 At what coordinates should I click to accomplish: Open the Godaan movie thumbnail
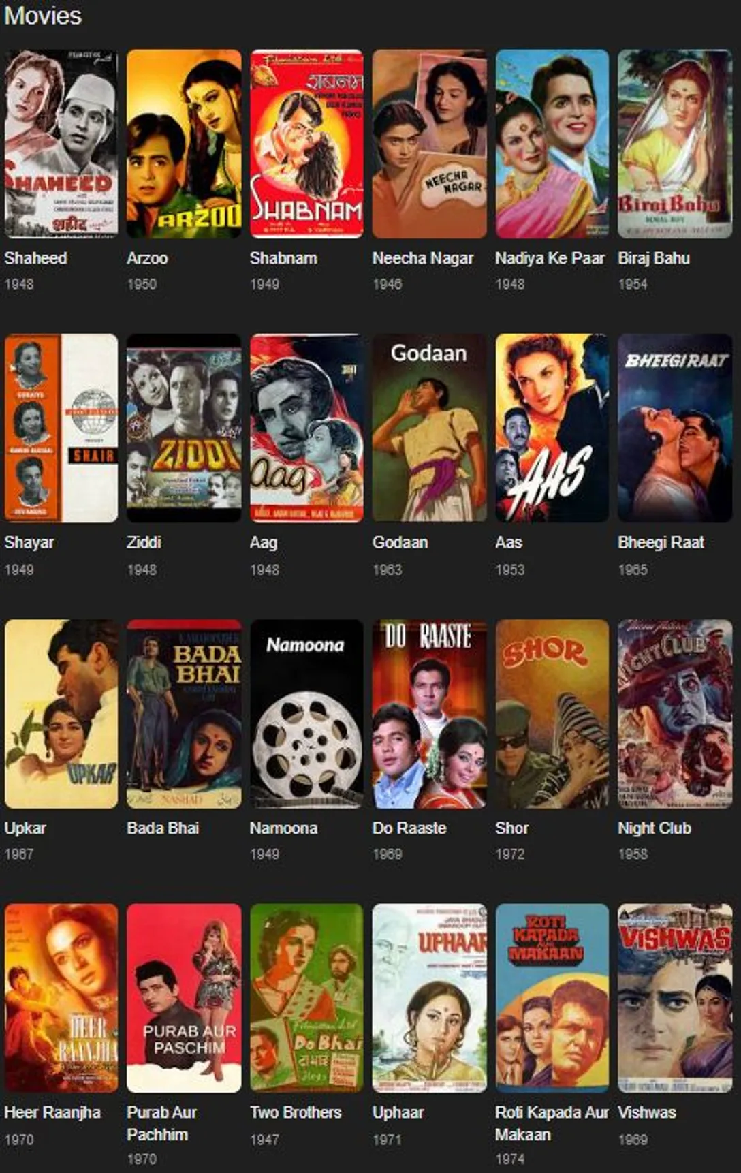click(x=429, y=428)
